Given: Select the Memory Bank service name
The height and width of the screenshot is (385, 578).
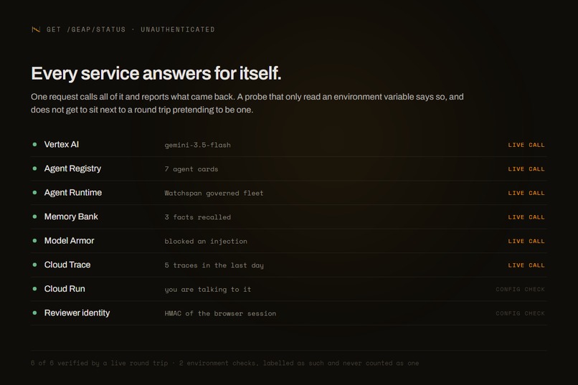Looking at the screenshot, I should click(x=71, y=217).
